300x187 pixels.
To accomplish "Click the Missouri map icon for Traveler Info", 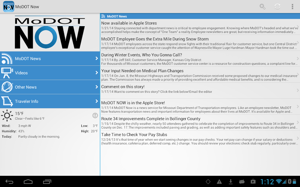I will [7, 101].
